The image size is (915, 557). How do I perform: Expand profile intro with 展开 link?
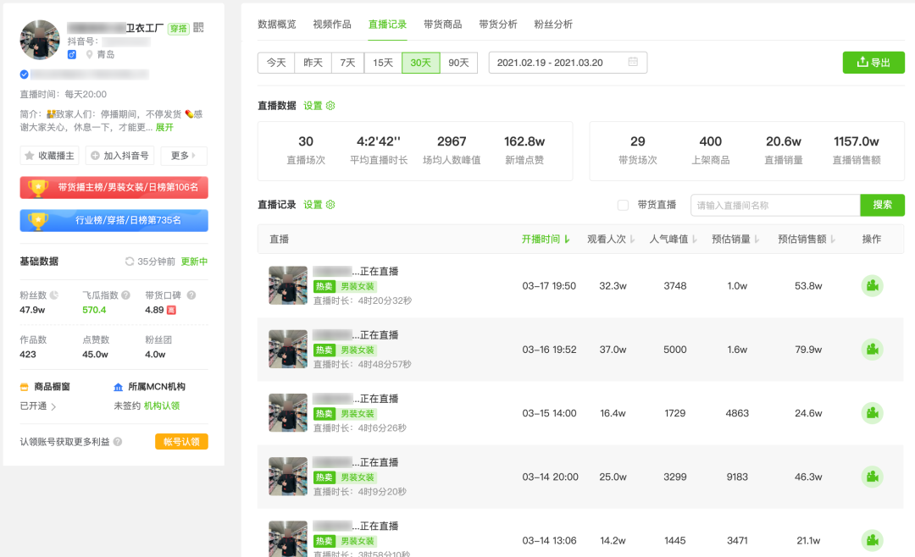[164, 127]
